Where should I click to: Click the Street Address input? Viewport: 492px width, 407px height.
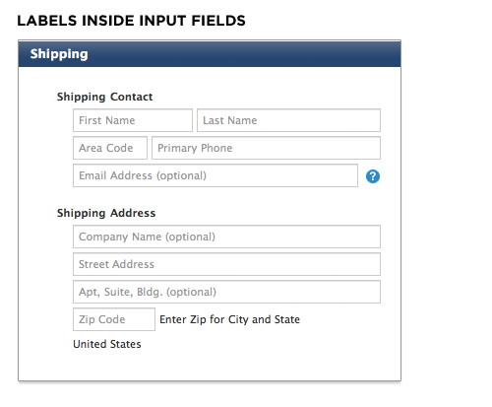226,264
